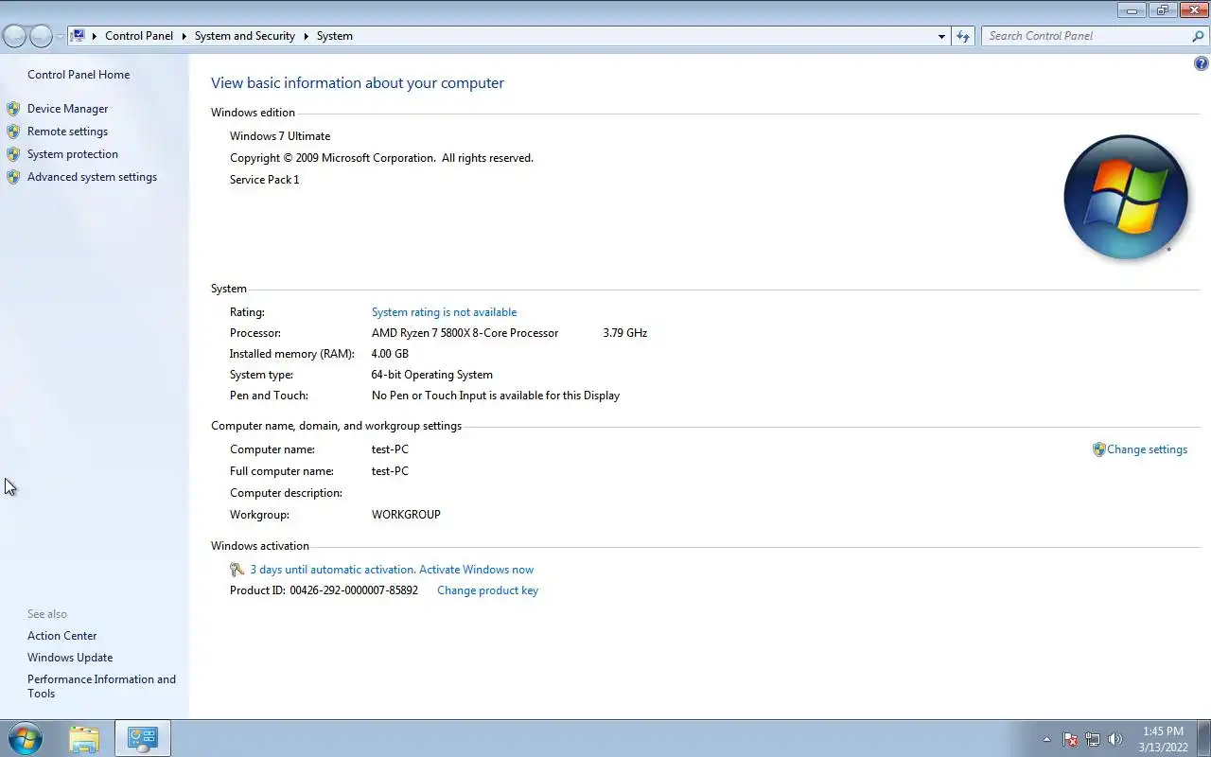
Task: Expand the root arrow before Control Panel
Action: click(x=95, y=36)
